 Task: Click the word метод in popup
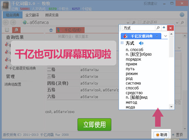click(x=131, y=102)
